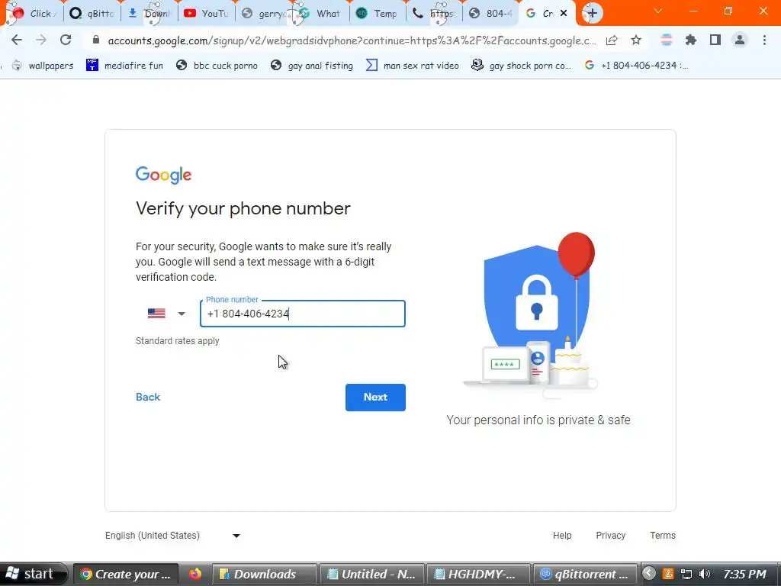Expand the country flag code dropdown
This screenshot has width=781, height=586.
point(167,314)
